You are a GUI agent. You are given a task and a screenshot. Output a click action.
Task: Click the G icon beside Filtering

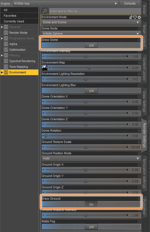[x=6, y=55]
